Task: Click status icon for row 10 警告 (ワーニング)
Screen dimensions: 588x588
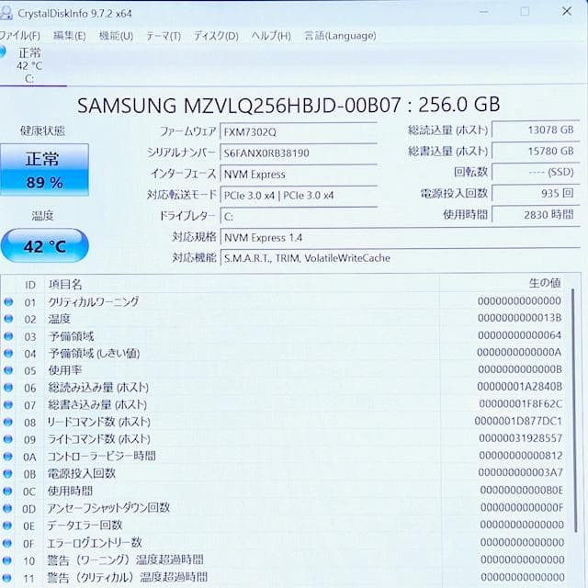Action: tap(7, 560)
